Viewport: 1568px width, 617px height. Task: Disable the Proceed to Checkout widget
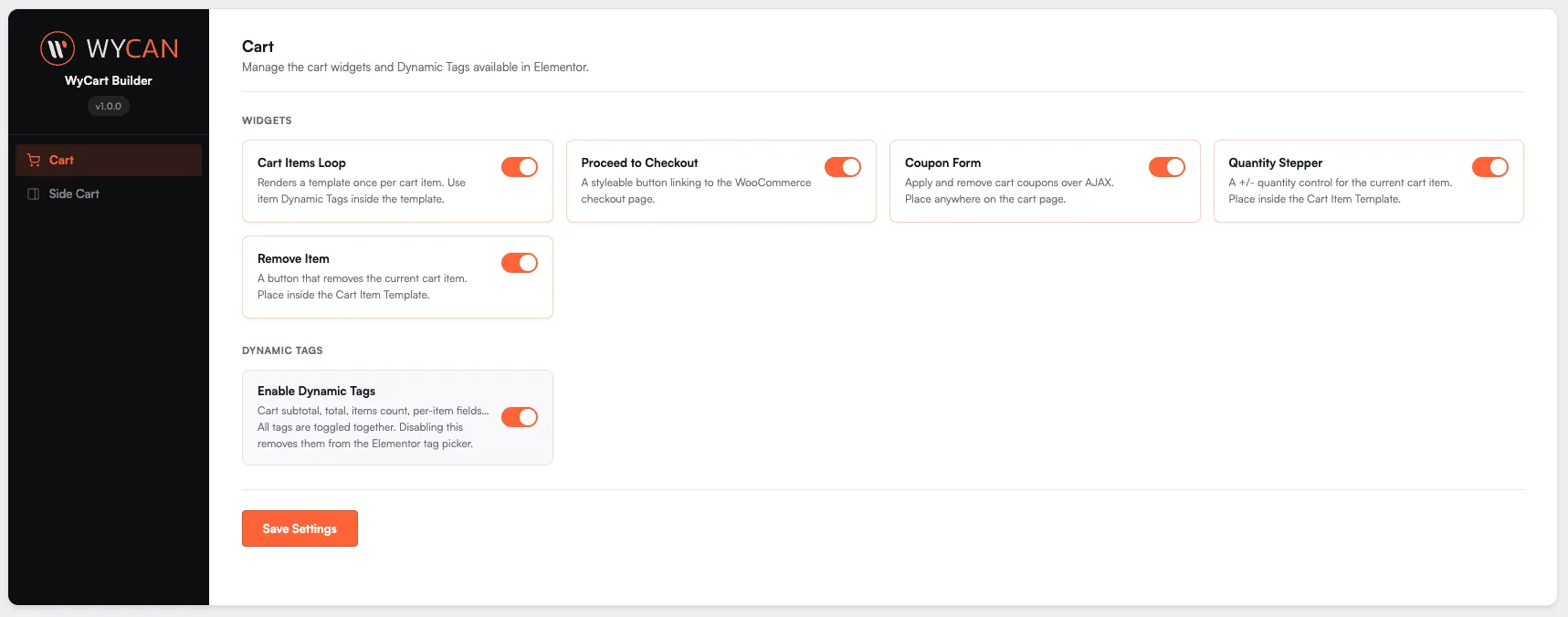pos(843,167)
